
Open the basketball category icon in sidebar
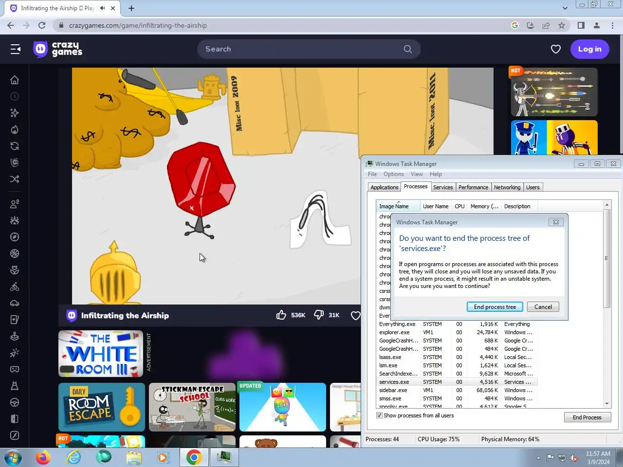[x=15, y=253]
